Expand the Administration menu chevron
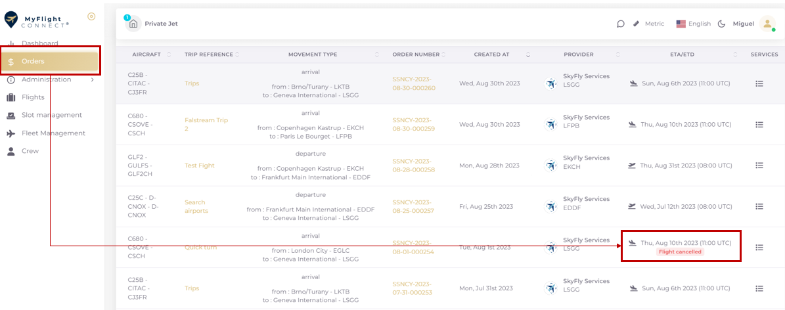Image resolution: width=785 pixels, height=310 pixels. coord(92,80)
